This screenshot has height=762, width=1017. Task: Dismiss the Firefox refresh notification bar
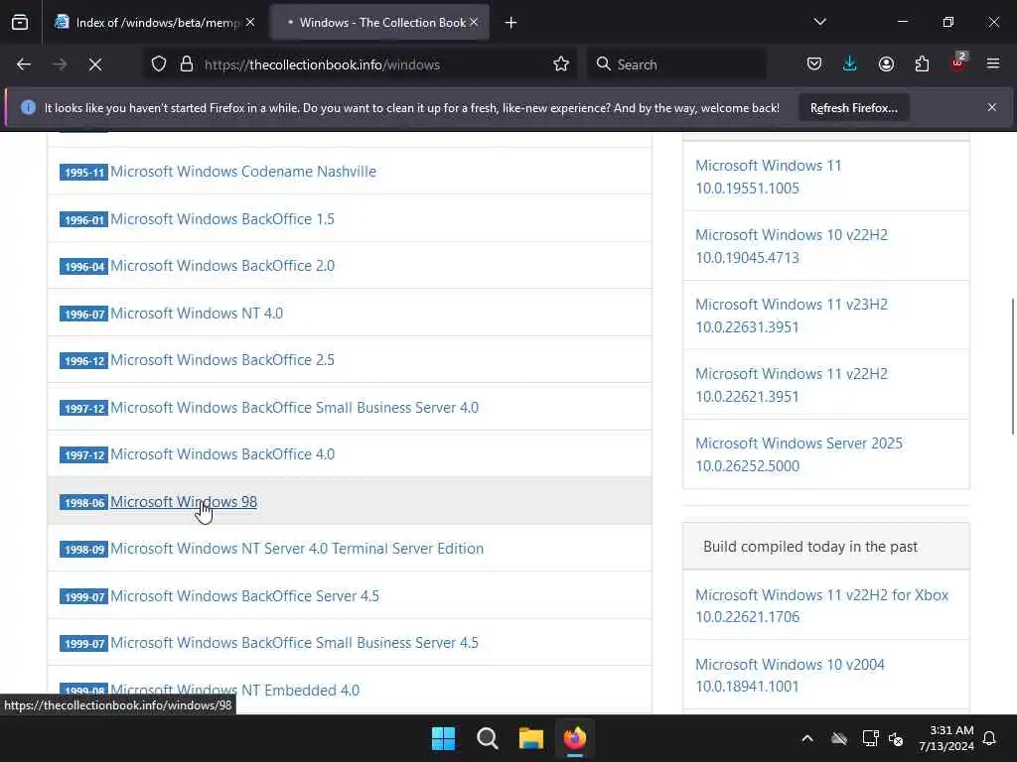[x=992, y=107]
